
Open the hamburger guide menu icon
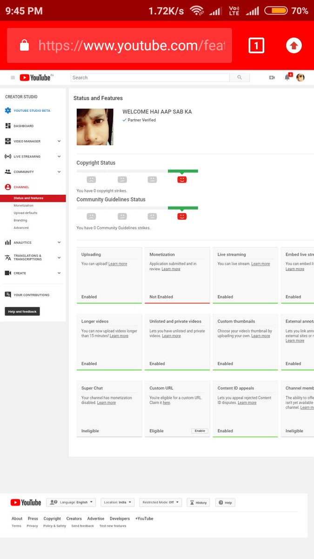[13, 78]
